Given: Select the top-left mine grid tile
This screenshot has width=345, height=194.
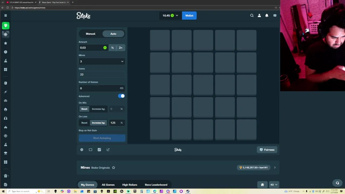Looking at the screenshot, I should [x=160, y=40].
